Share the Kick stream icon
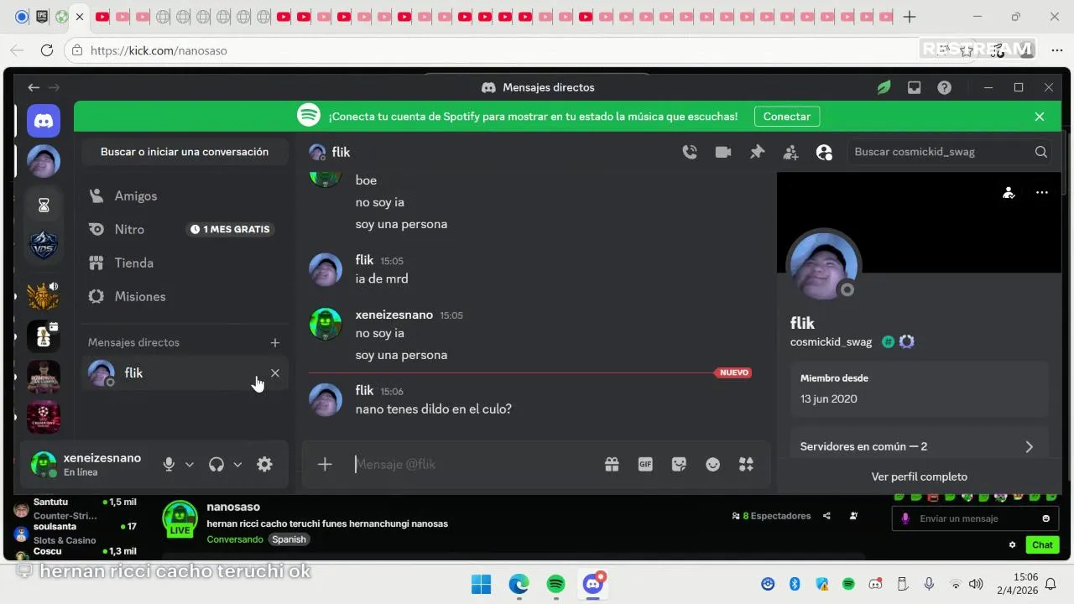 [826, 516]
